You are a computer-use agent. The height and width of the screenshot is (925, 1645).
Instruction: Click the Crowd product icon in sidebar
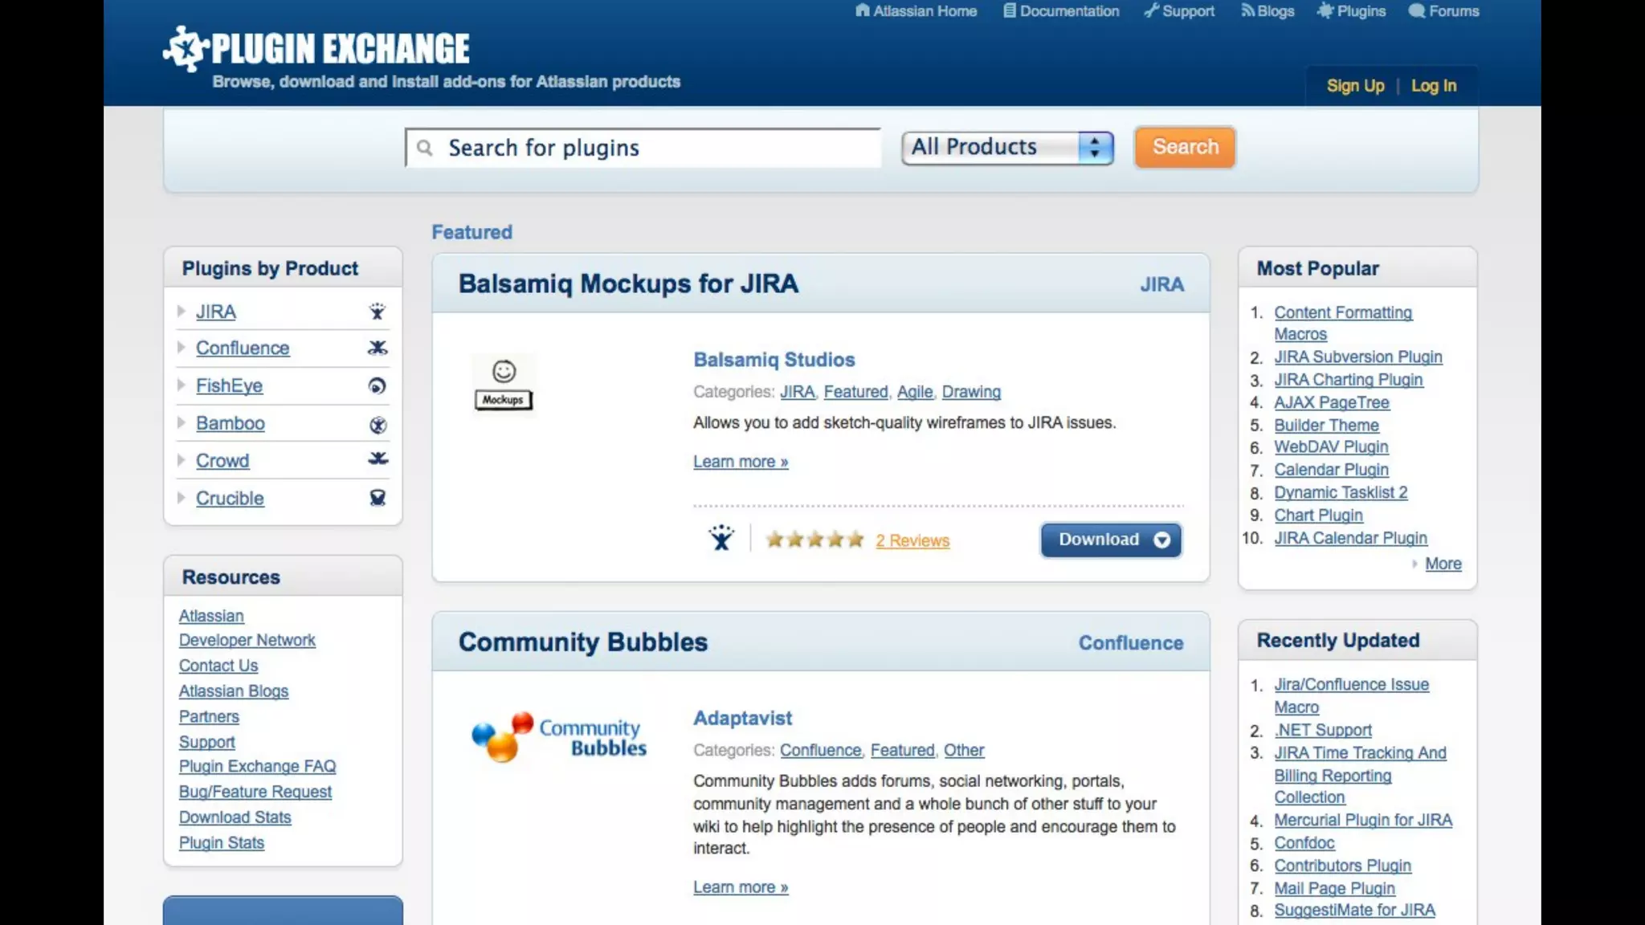[x=378, y=458]
